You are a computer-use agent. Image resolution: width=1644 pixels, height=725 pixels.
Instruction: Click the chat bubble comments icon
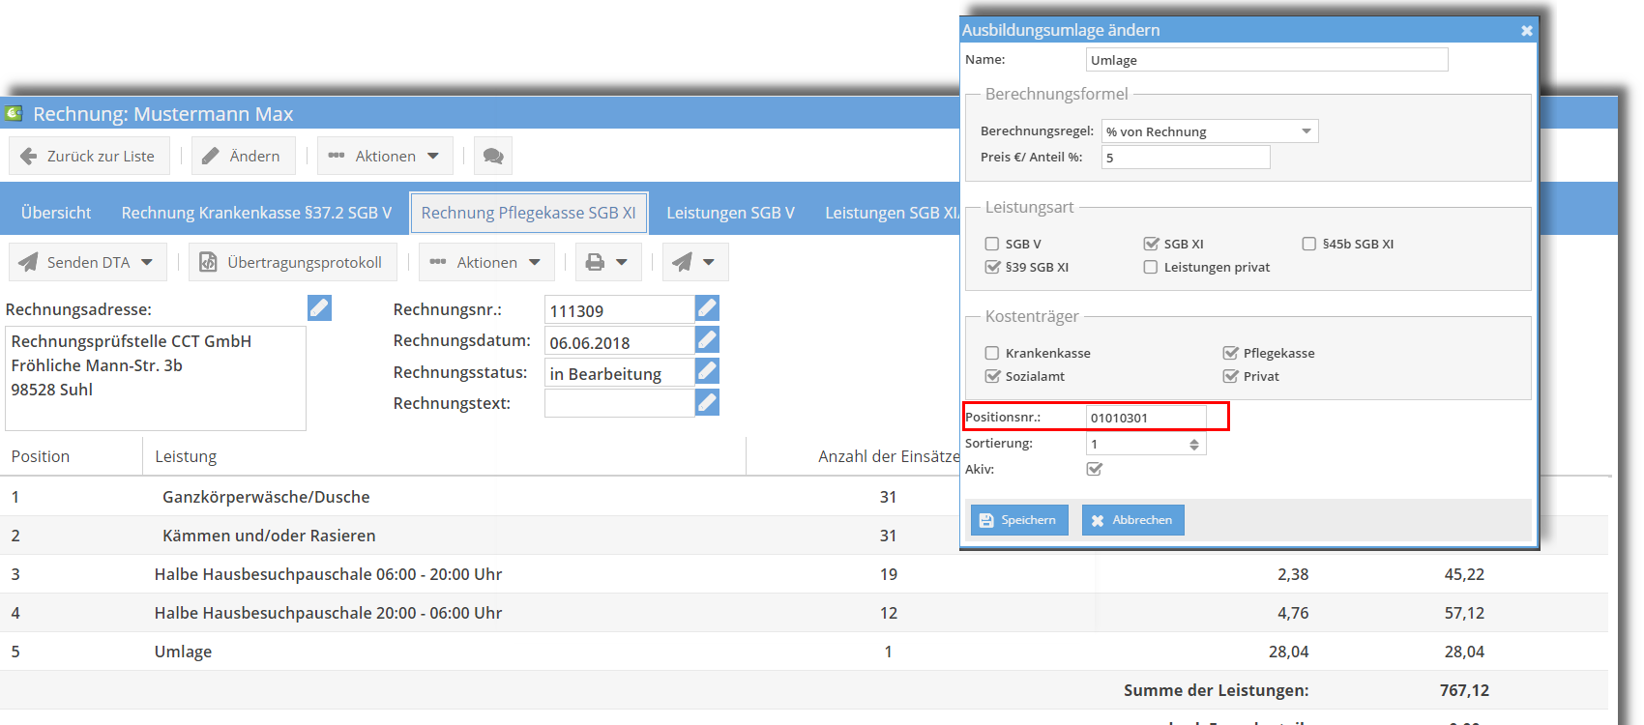[x=493, y=157]
